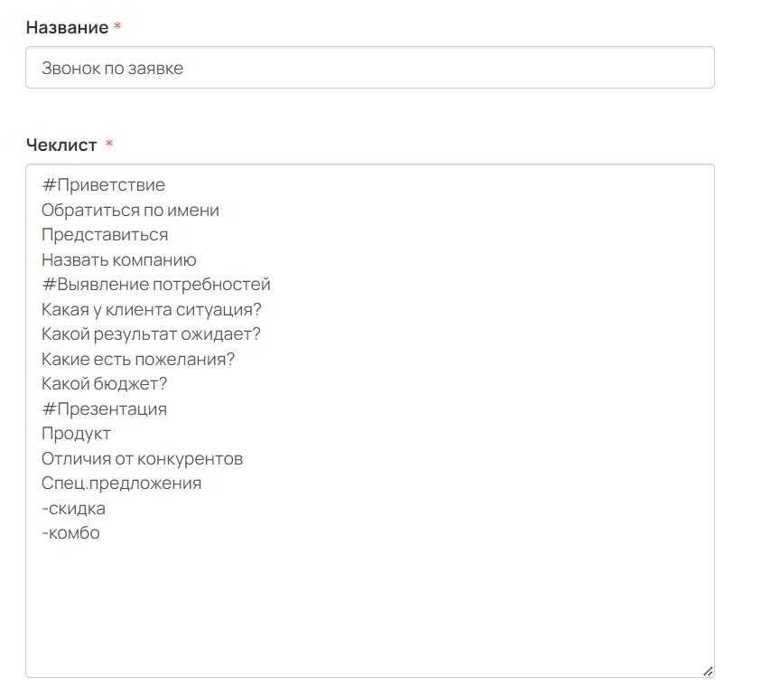This screenshot has height=695, width=763.
Task: Place cursor on the #Приветствие line
Action: (x=104, y=185)
